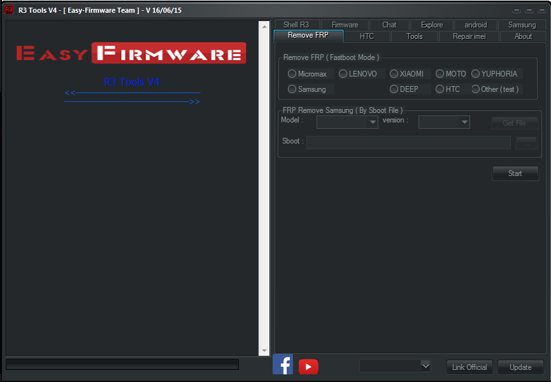The image size is (551, 382).
Task: Click into the Sboot file path field
Action: (408, 142)
